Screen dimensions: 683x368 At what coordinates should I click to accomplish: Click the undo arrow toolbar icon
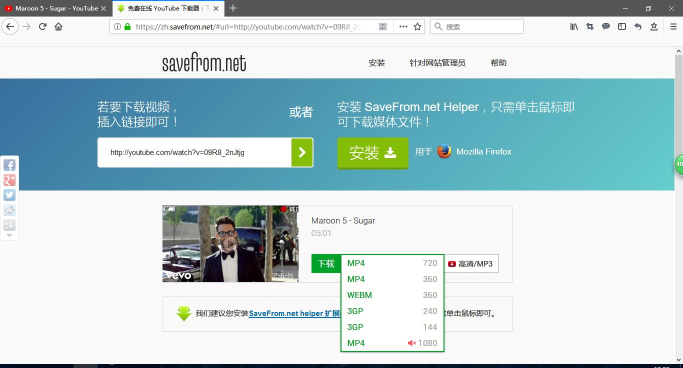638,26
